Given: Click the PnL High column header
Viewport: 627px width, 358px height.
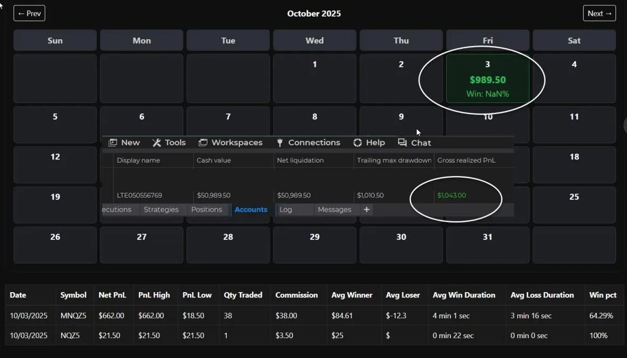Looking at the screenshot, I should pos(154,295).
